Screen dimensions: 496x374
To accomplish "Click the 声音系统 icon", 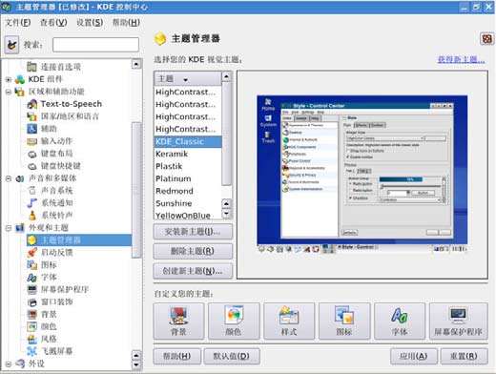I will click(31, 191).
